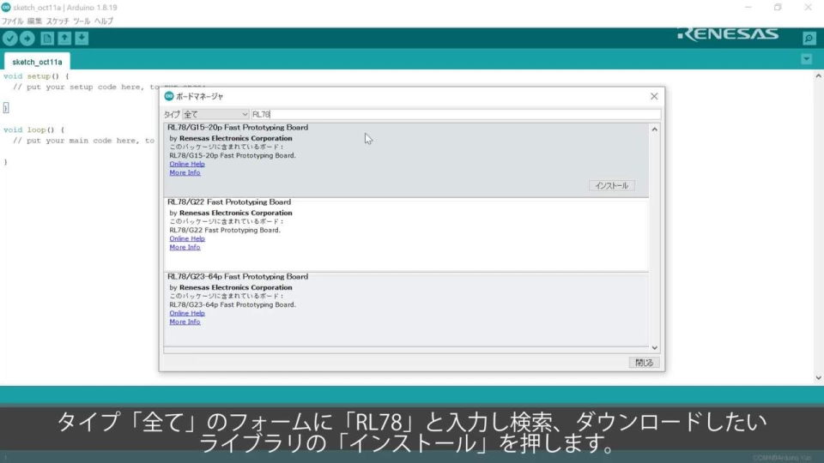Expand the タイプ 全て dropdown

[215, 114]
